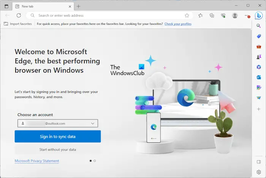Select the first page indicator dot
This screenshot has height=178, width=266.
point(90,161)
